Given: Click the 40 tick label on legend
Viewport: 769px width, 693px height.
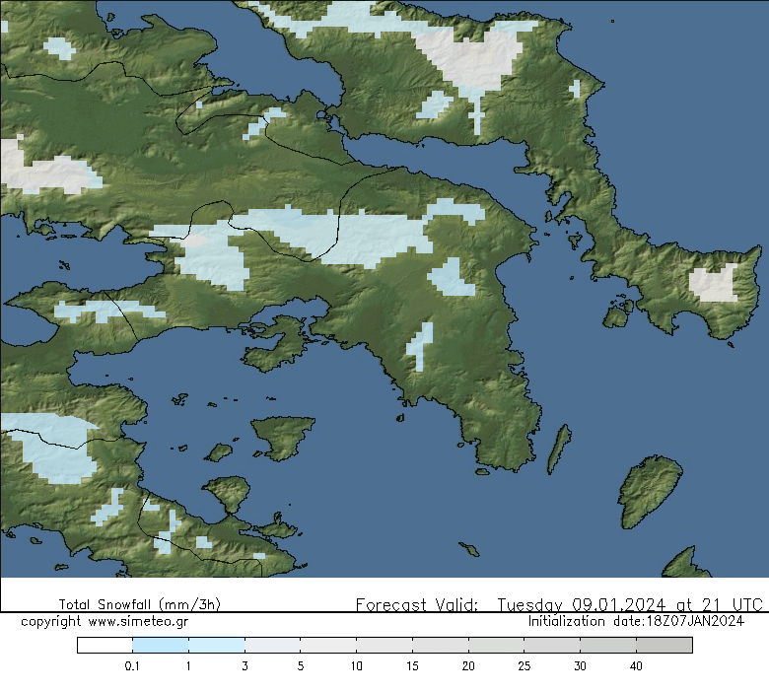Looking at the screenshot, I should 636,666.
